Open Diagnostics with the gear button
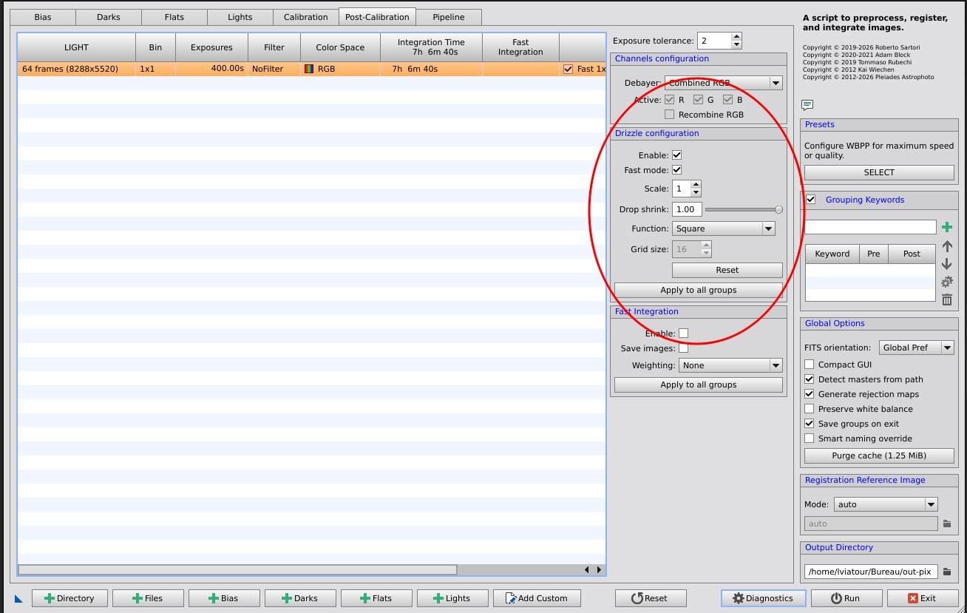967x613 pixels. tap(763, 598)
